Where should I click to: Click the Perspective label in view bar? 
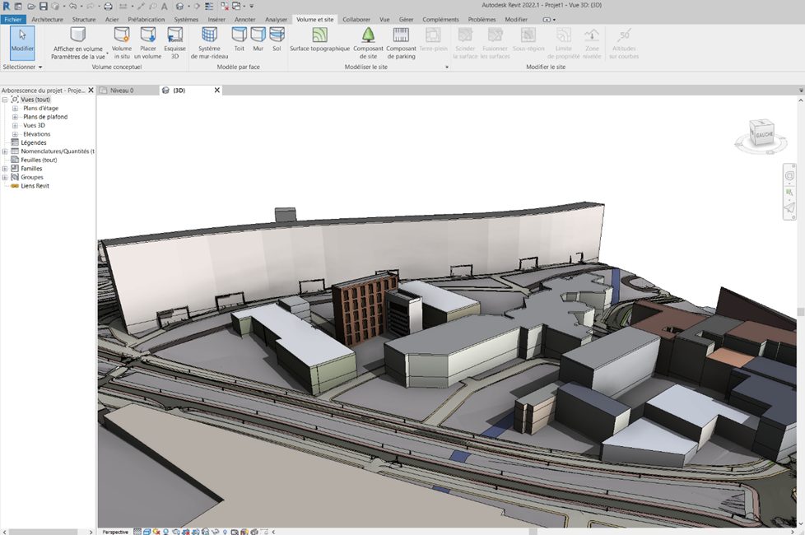click(114, 532)
